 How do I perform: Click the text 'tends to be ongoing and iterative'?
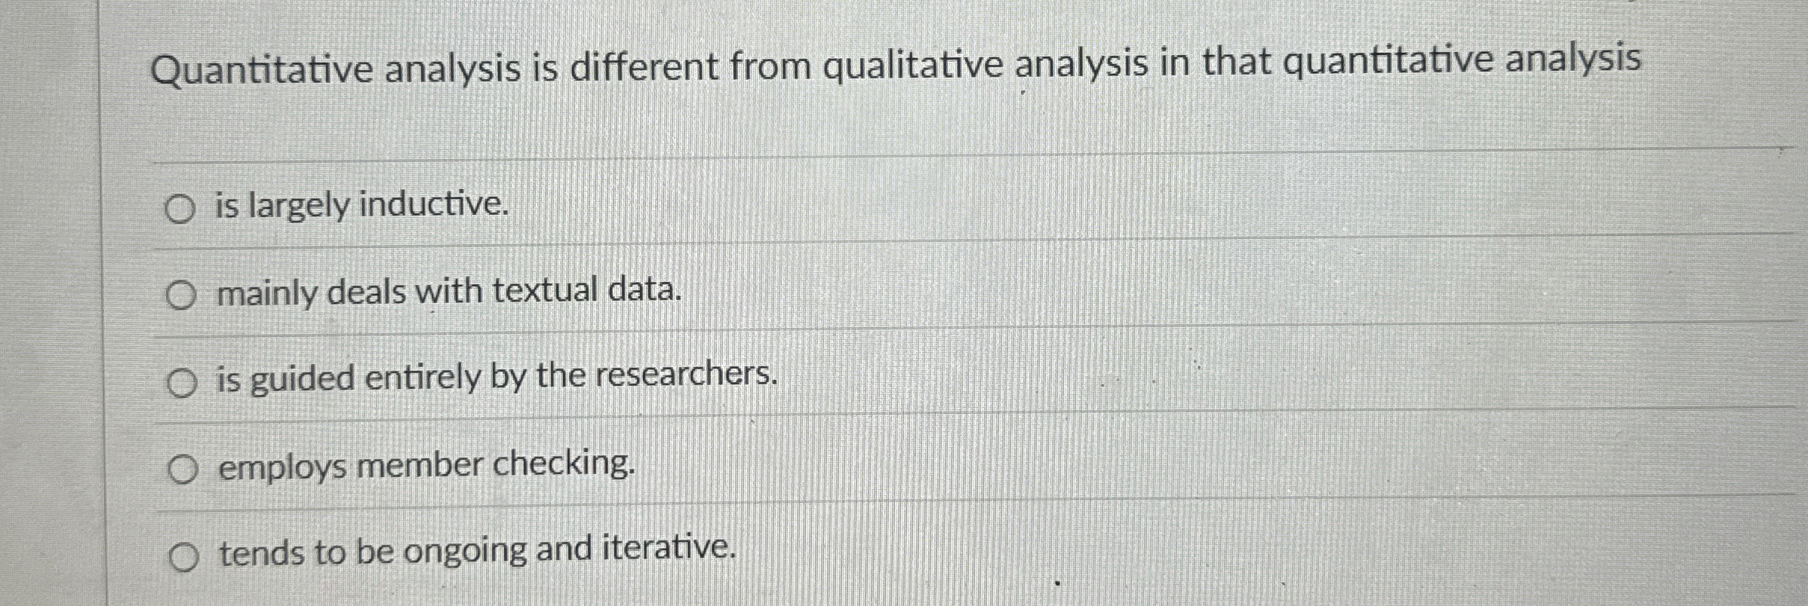pyautogui.click(x=475, y=552)
